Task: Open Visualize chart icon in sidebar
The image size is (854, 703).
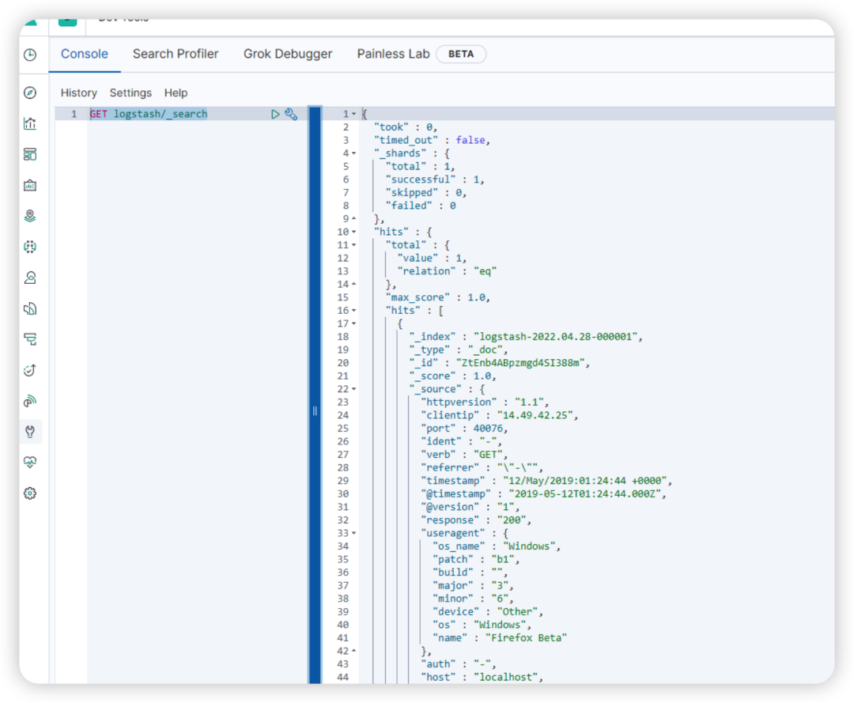Action: click(x=31, y=123)
